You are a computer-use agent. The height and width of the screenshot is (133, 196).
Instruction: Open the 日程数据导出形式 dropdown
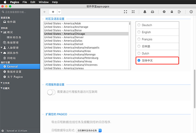[89, 130]
